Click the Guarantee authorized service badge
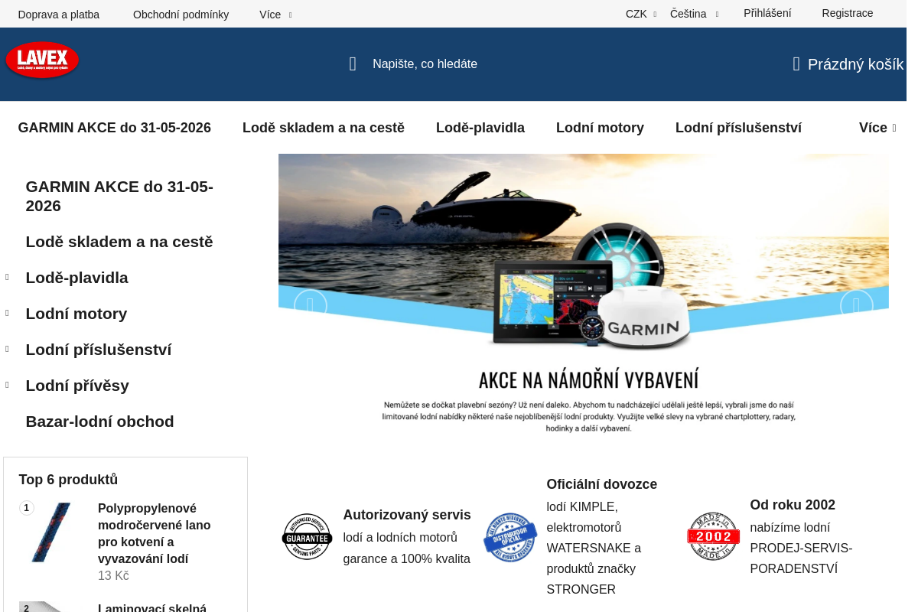Viewport: 918px width, 612px height. click(x=308, y=537)
